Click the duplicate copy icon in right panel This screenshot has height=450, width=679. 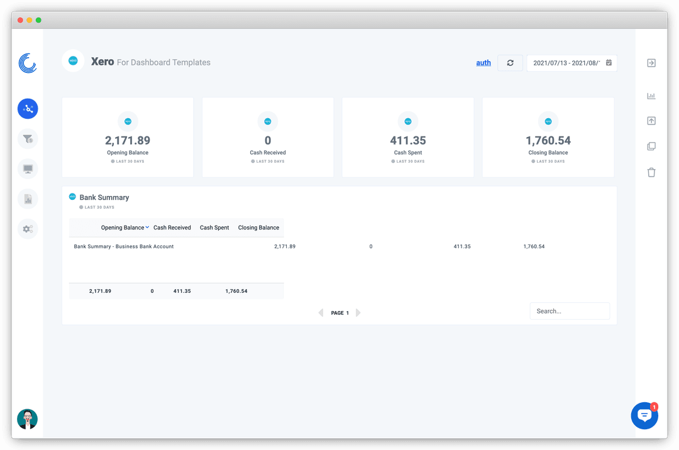click(651, 146)
